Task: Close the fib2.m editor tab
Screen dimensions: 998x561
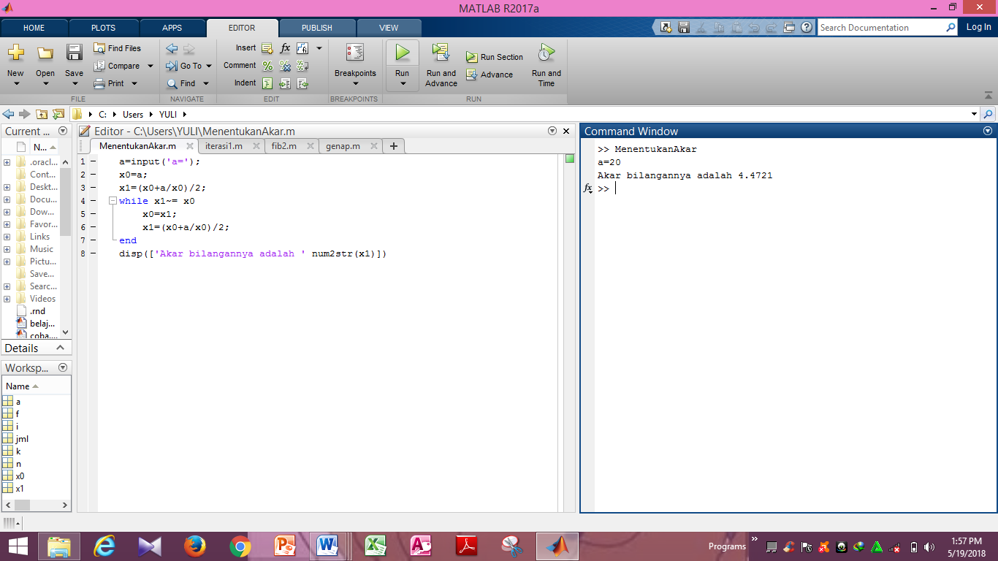Action: pyautogui.click(x=310, y=146)
